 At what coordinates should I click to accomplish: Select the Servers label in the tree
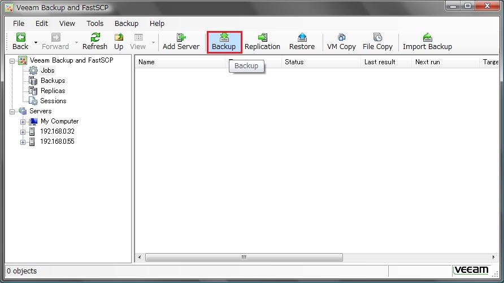pyautogui.click(x=41, y=111)
